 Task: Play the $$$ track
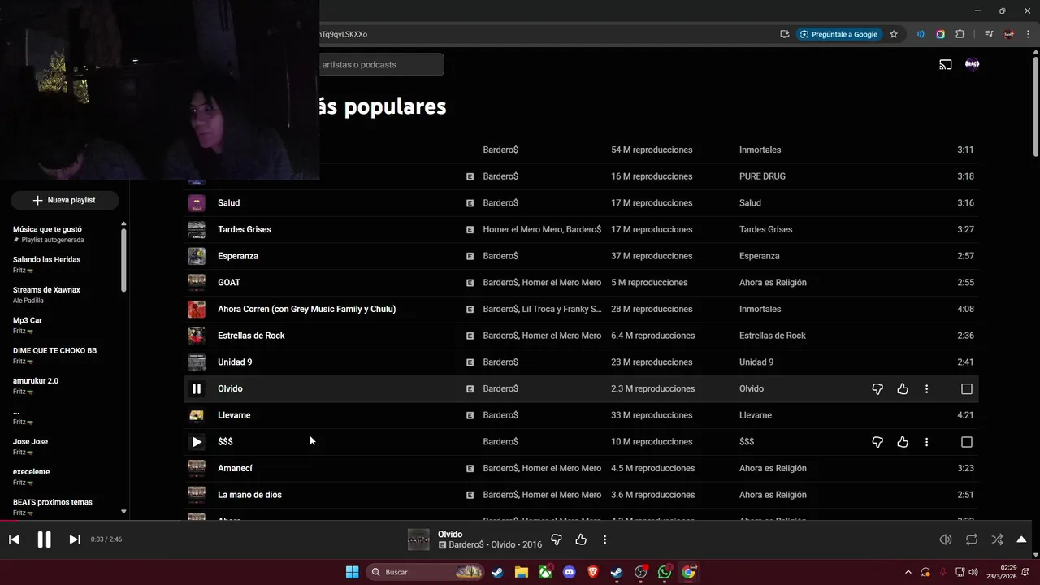tap(197, 442)
